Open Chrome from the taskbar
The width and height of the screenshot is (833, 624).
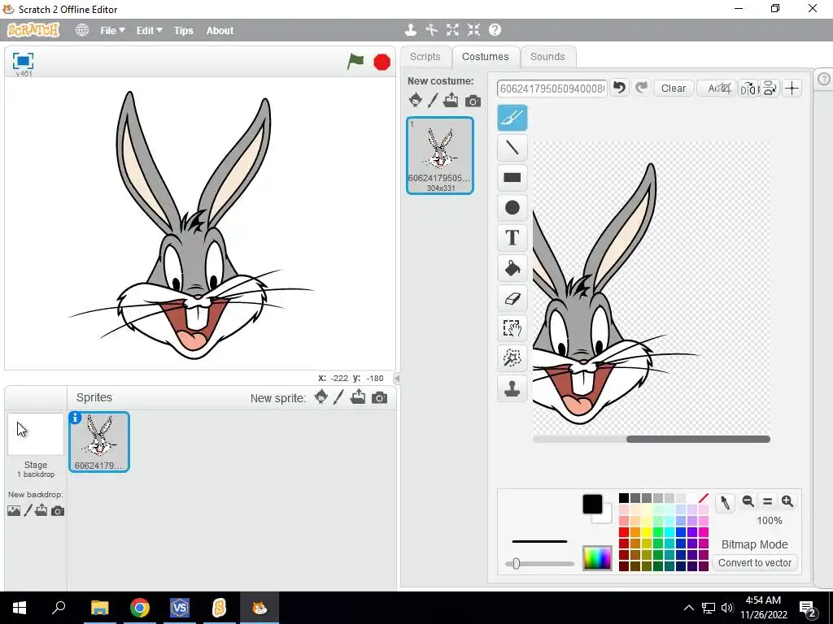[140, 608]
